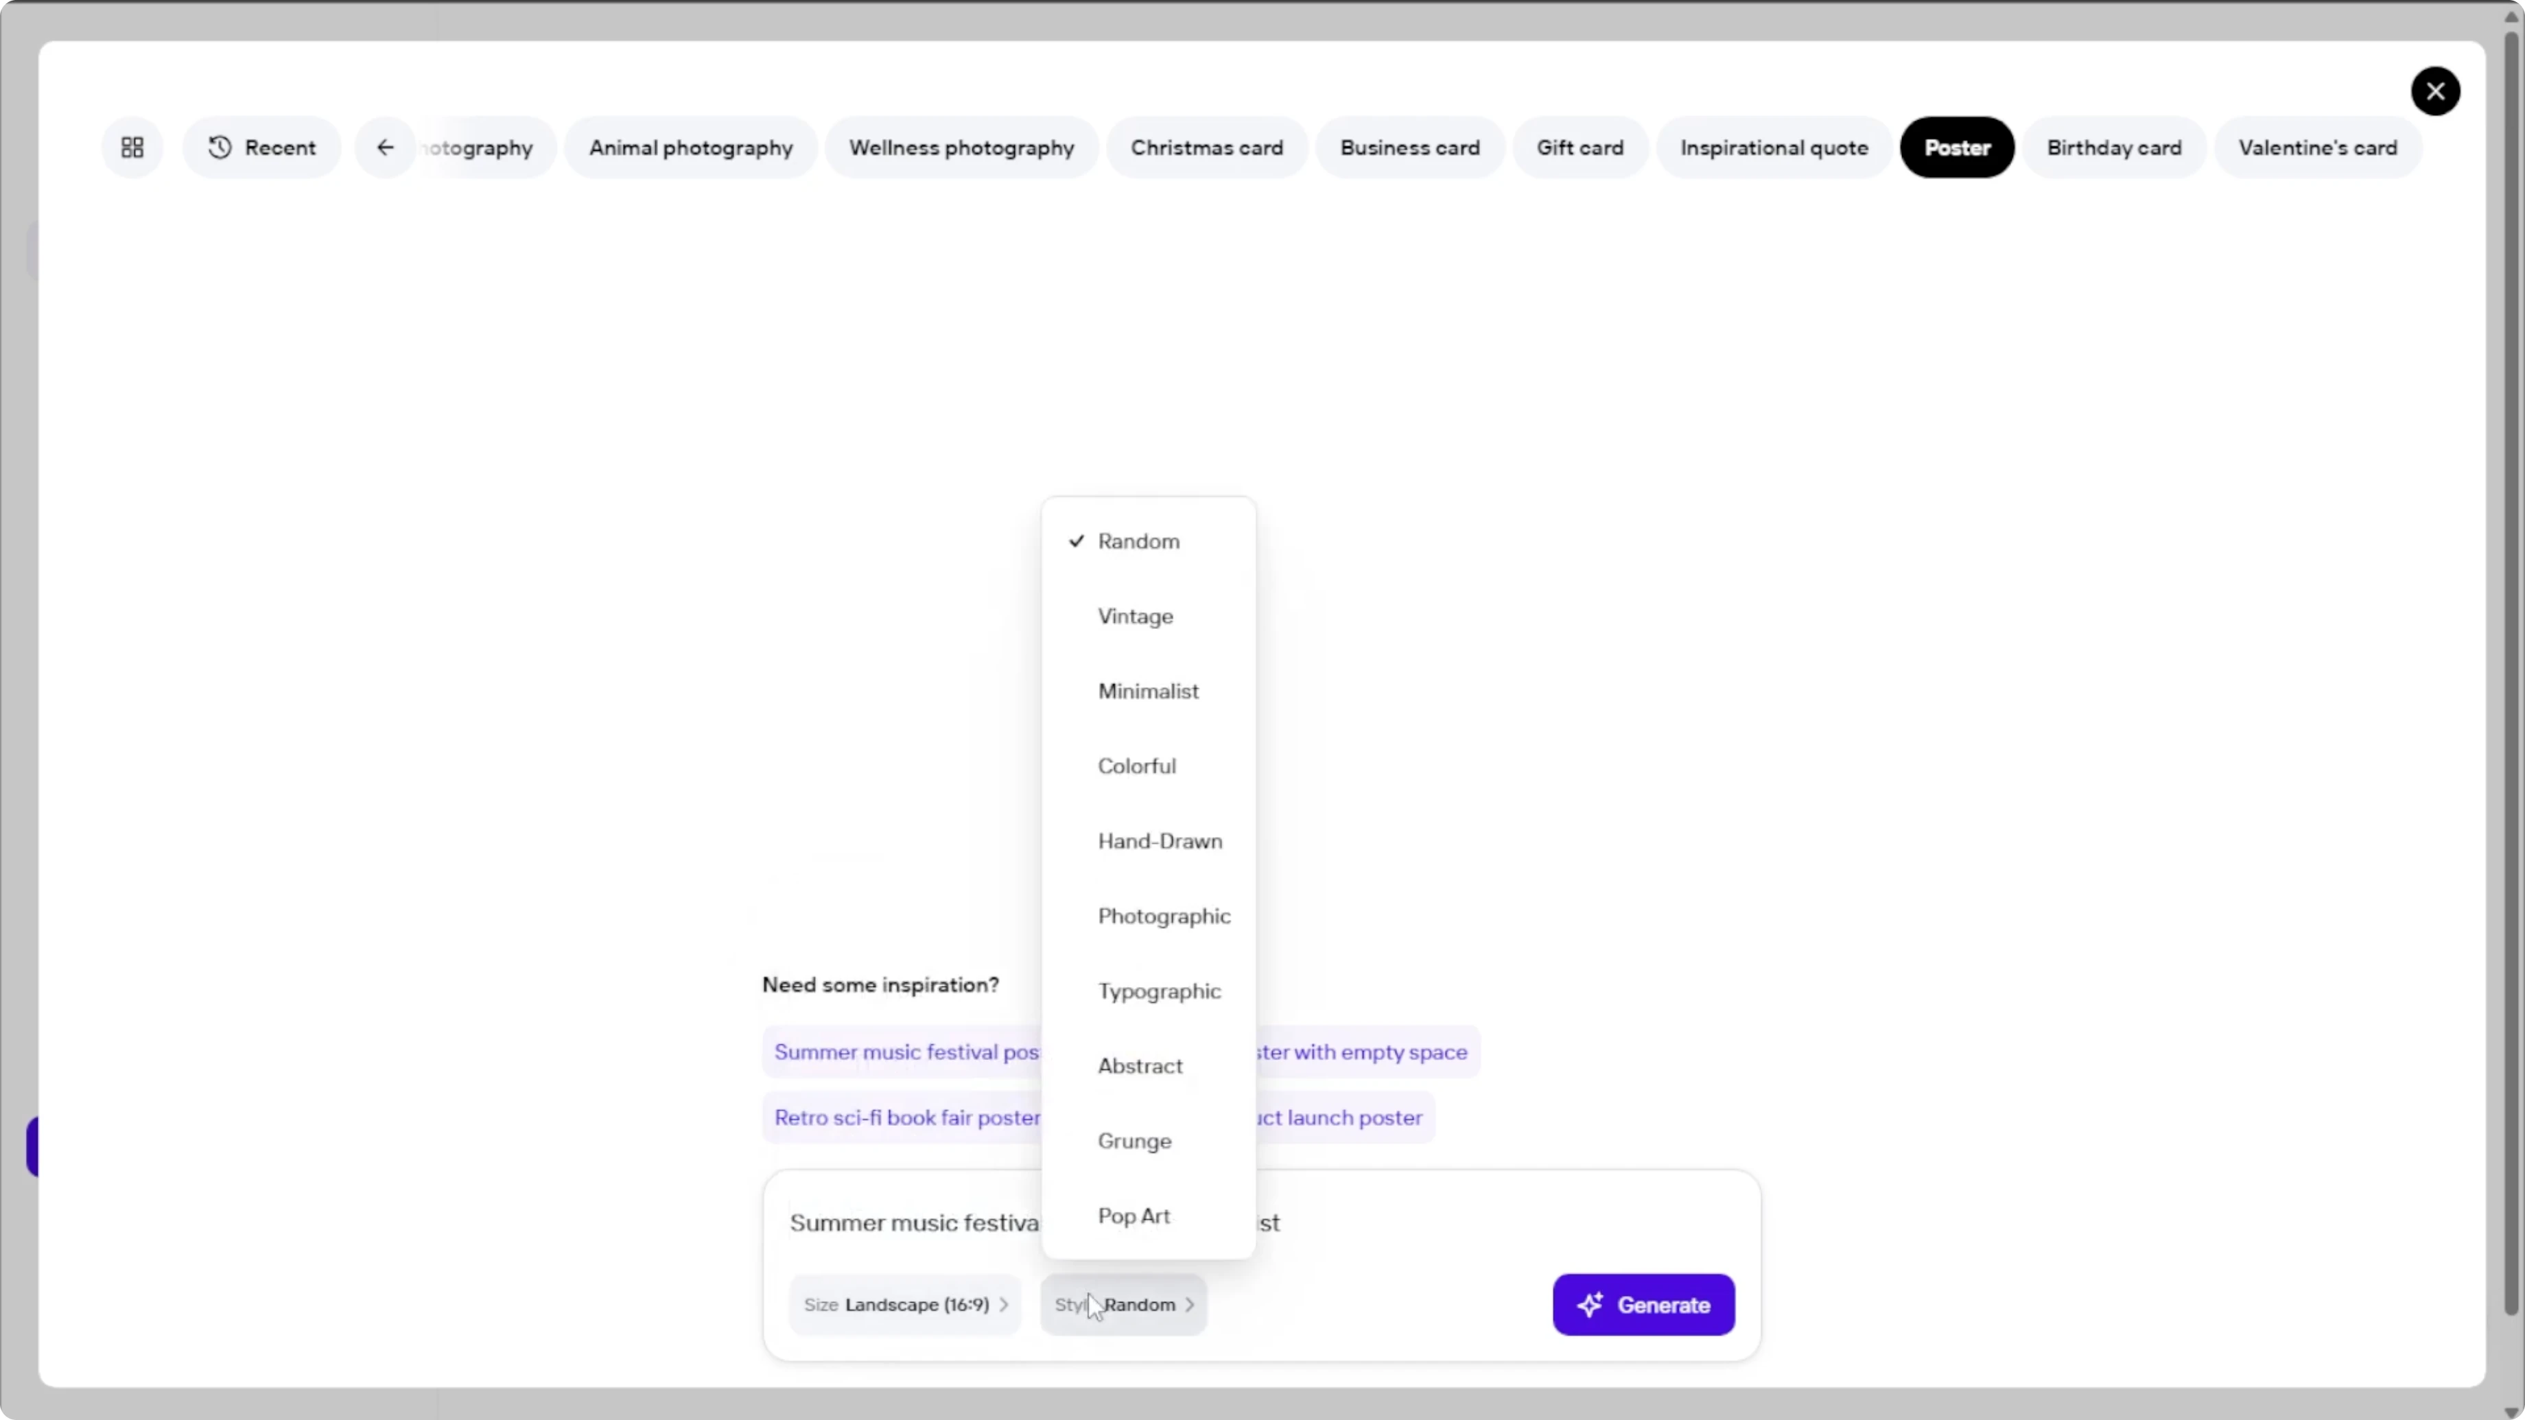Open the Size Landscape (16:9) dropdown
2525x1420 pixels.
pos(905,1304)
